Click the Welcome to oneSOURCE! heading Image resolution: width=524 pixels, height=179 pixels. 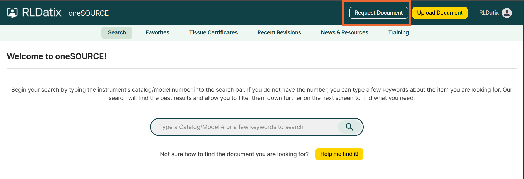(57, 56)
